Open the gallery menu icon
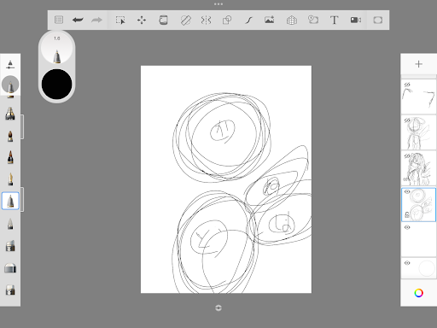This screenshot has height=328, width=437. tap(59, 20)
